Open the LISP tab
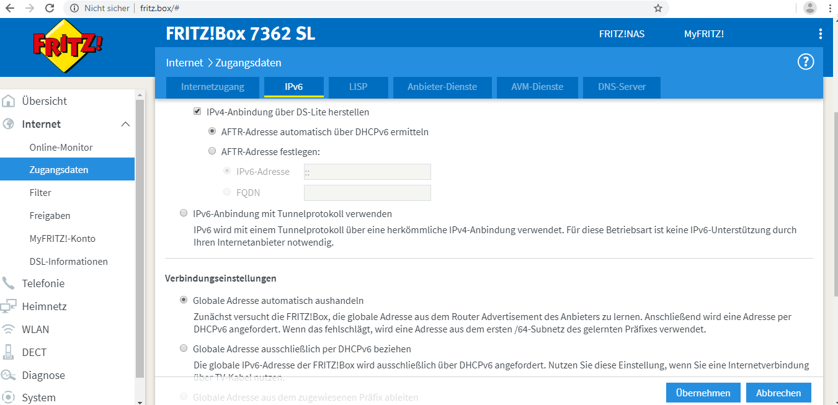The height and width of the screenshot is (405, 838). click(x=358, y=87)
